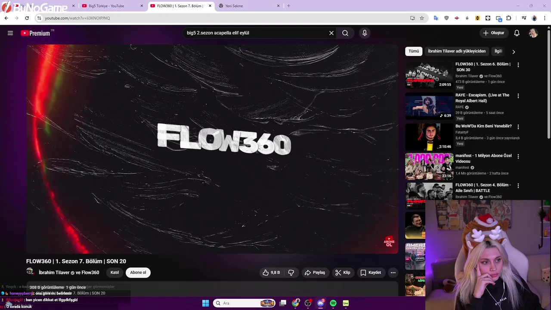Screen dimensions: 551x310
Task: Open Bu WoW'Da Kim Beni Yenebilir thumbnail
Action: click(429, 137)
